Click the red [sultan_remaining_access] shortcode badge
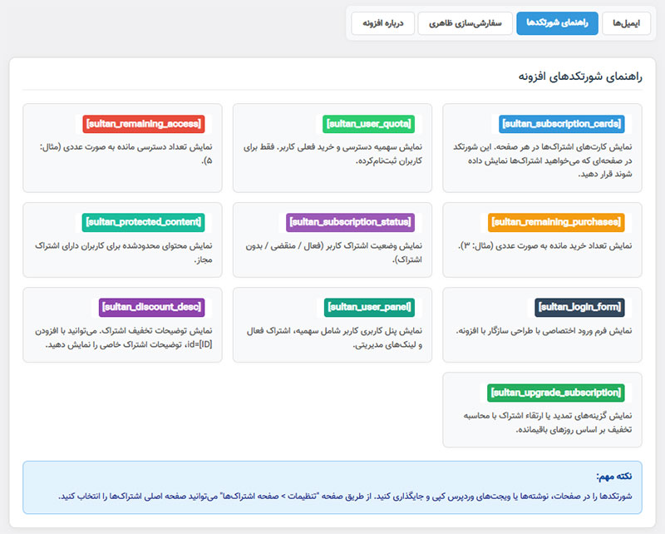The width and height of the screenshot is (665, 534). click(142, 124)
